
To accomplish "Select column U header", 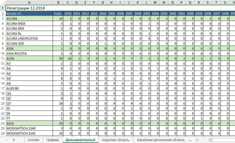I will click(225, 2).
